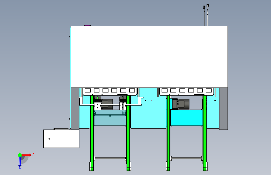Select the bottom cross rod of the left conveyor

coord(110,158)
